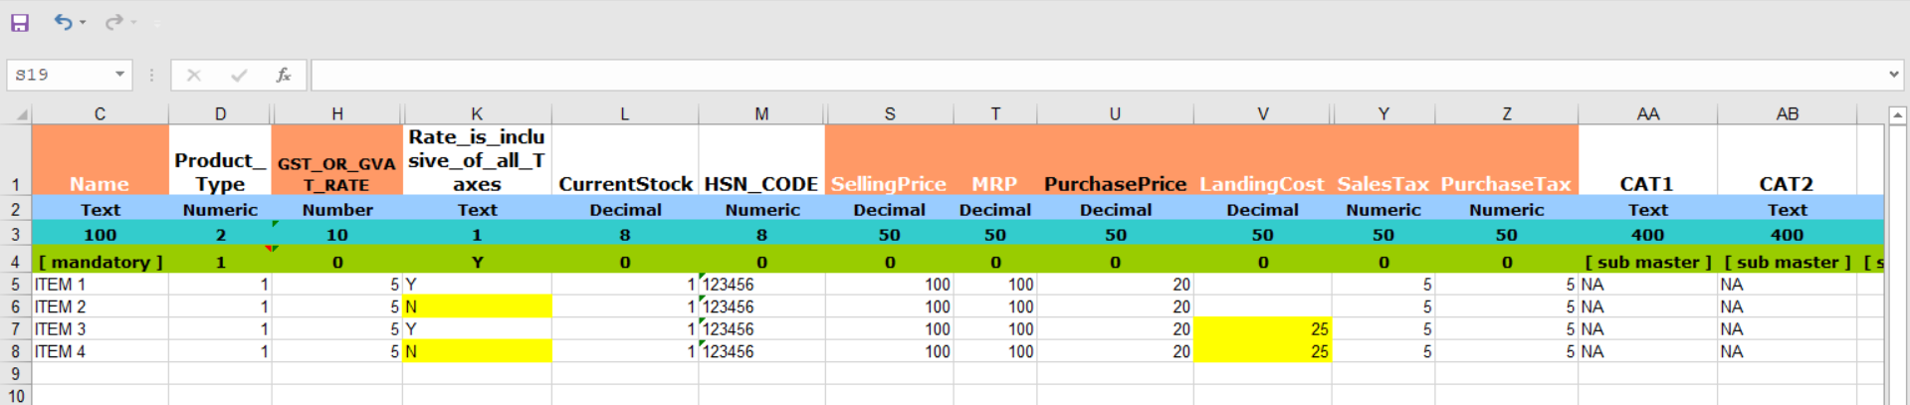Click the SellingPrice header cell

(889, 184)
